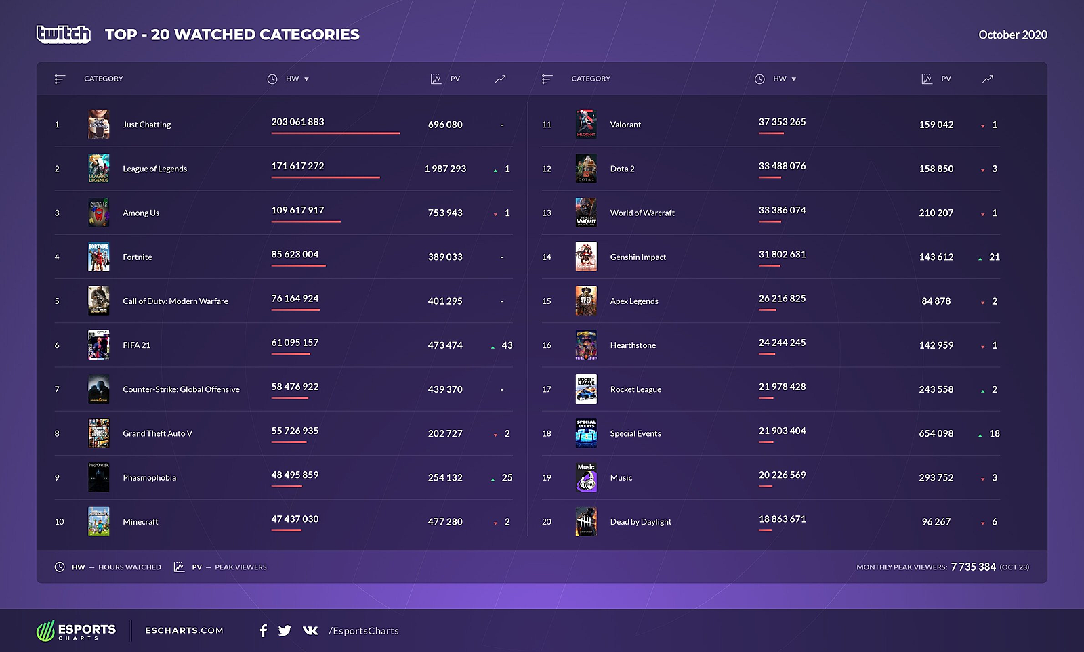
Task: Click the Hearthstone cover art
Action: click(x=586, y=345)
